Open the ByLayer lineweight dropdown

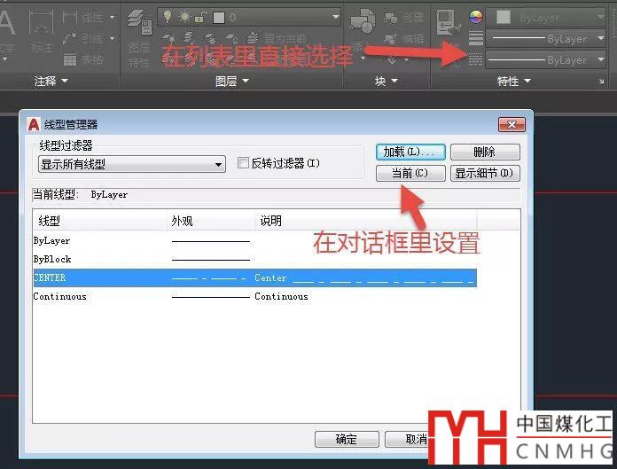[x=600, y=38]
